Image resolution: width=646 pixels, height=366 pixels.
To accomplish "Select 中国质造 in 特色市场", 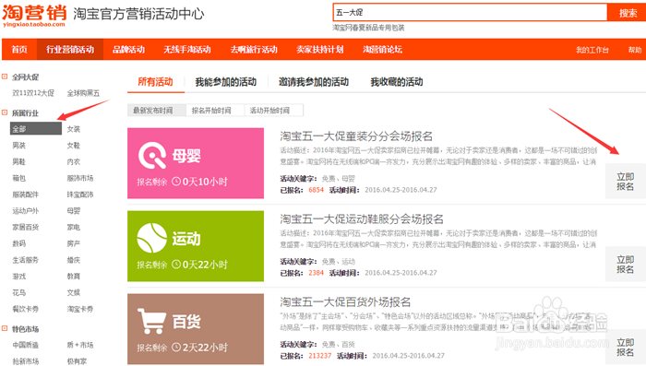I will pos(26,345).
